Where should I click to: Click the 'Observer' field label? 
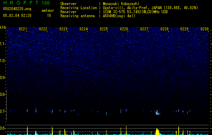pyautogui.click(x=68, y=4)
